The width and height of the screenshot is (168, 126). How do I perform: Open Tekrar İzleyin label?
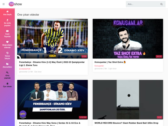(x=7, y=57)
